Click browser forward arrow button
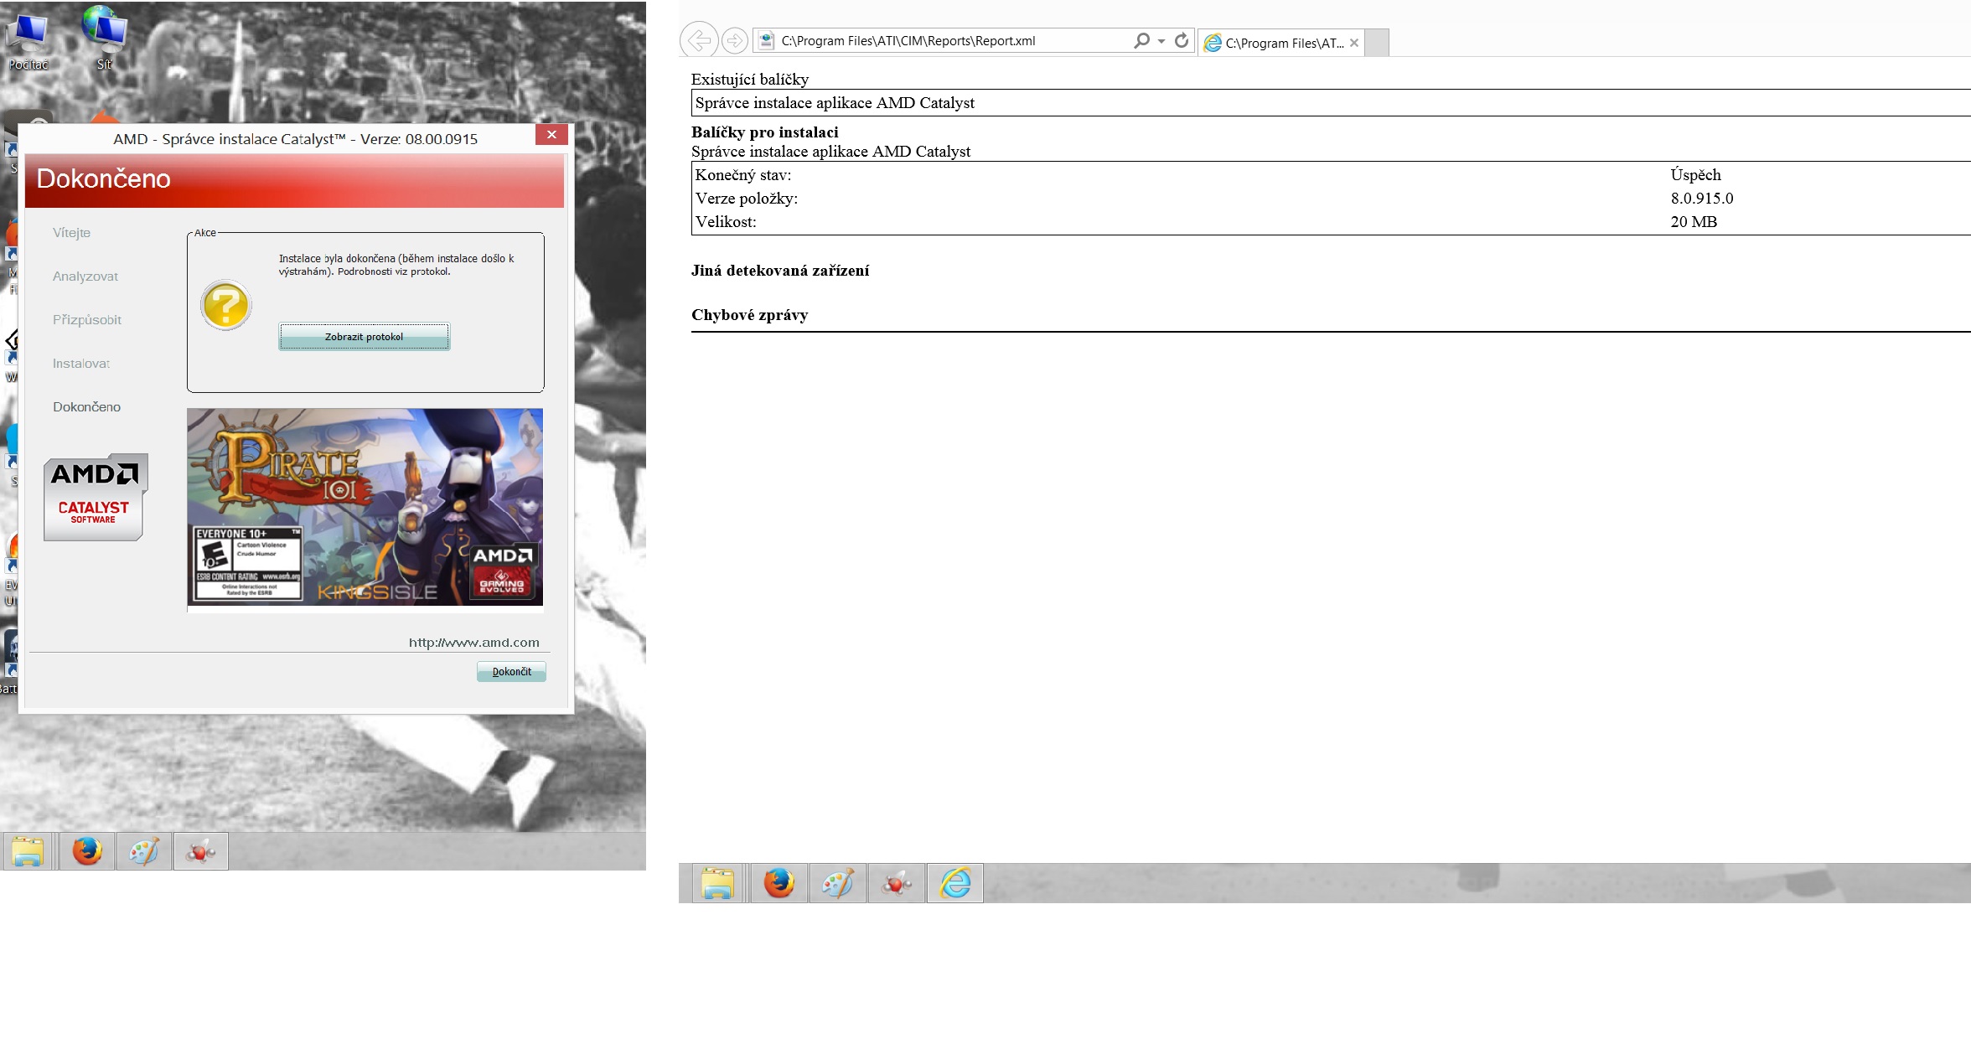This screenshot has height=1049, width=1971. coord(734,40)
